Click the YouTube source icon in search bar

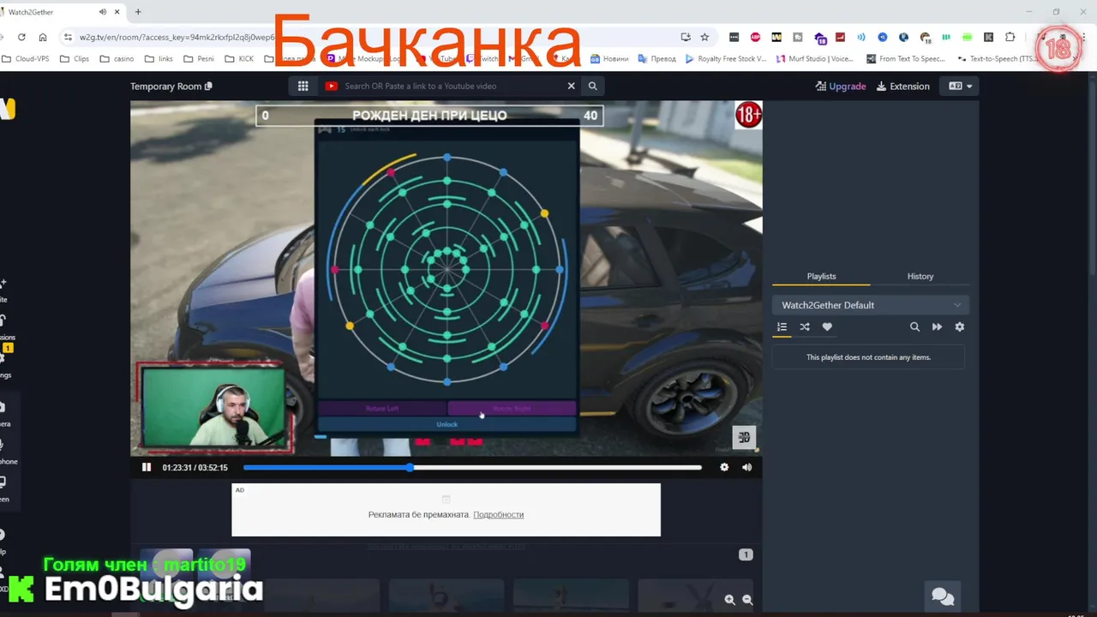[332, 86]
